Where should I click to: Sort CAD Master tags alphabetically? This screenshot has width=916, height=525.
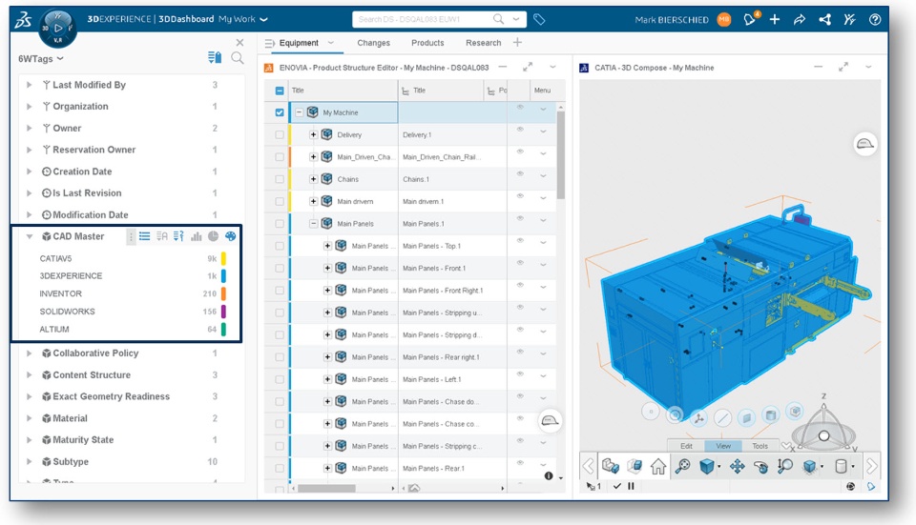[161, 236]
